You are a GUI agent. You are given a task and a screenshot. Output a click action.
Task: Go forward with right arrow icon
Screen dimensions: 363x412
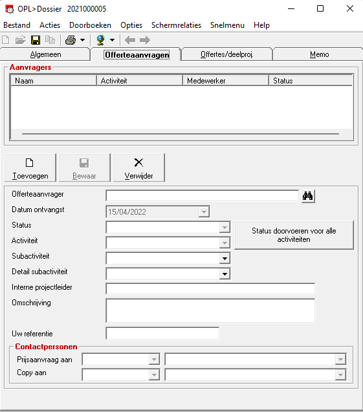tap(145, 40)
